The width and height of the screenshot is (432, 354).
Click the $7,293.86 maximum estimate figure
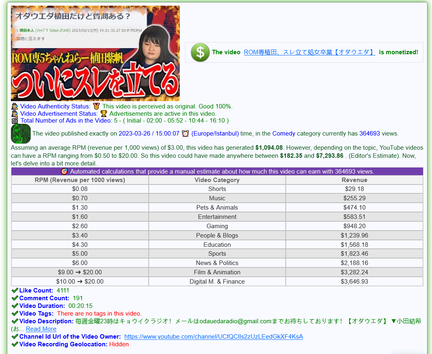tap(330, 156)
